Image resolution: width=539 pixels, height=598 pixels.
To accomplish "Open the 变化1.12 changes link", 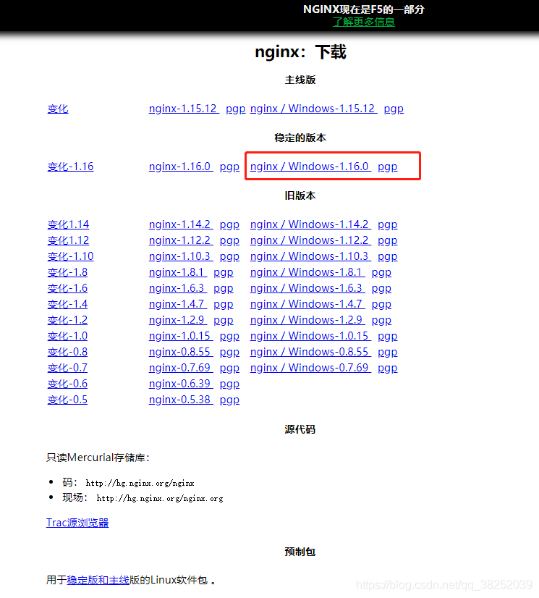I will click(x=68, y=240).
